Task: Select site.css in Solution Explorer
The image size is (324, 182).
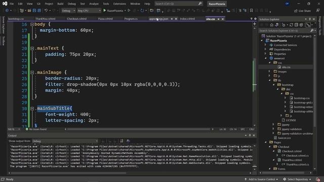Action: 286,67
